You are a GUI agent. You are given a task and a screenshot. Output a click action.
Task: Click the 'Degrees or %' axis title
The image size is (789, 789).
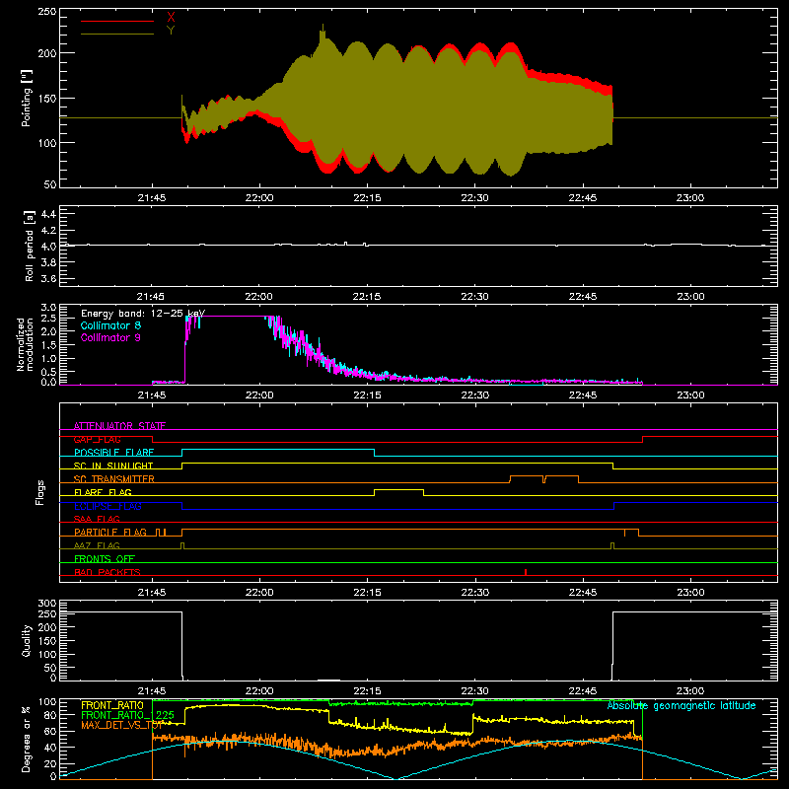tap(27, 739)
